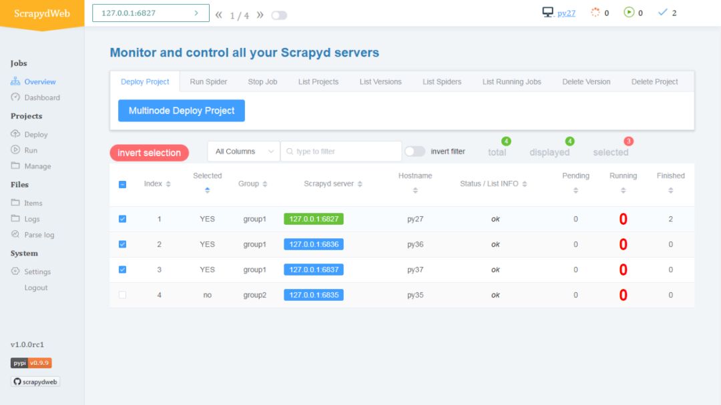Go to previous node with double-left arrow
721x405 pixels.
pyautogui.click(x=219, y=15)
